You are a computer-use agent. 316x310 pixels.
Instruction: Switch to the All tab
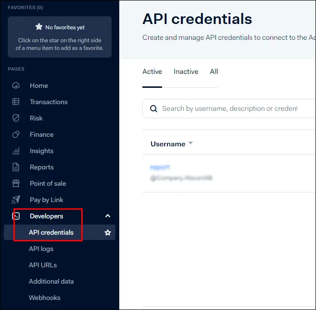click(214, 72)
